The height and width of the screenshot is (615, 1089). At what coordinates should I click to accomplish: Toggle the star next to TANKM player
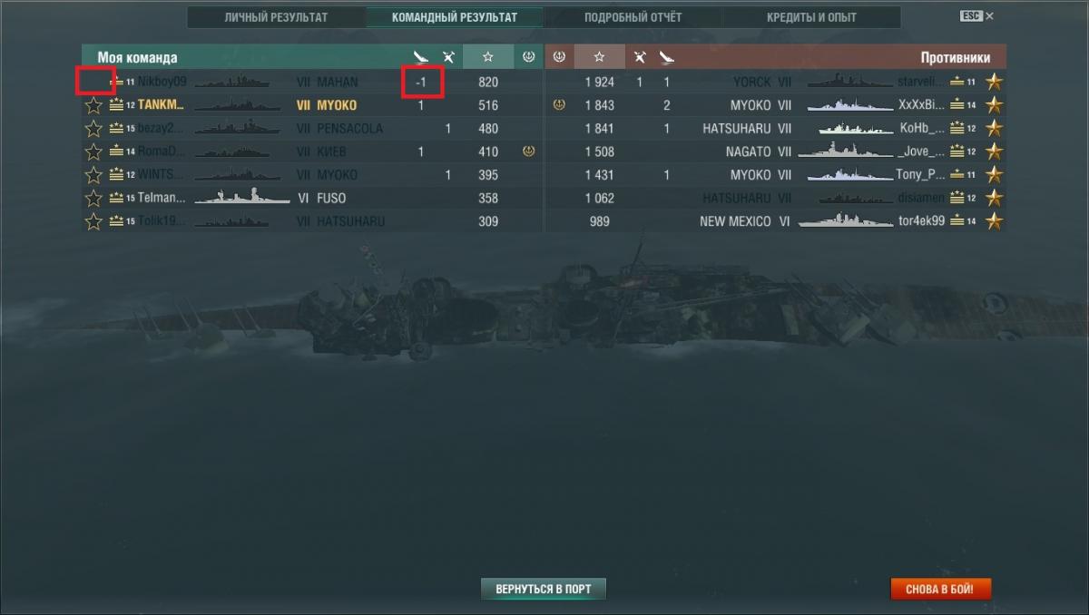pos(93,105)
